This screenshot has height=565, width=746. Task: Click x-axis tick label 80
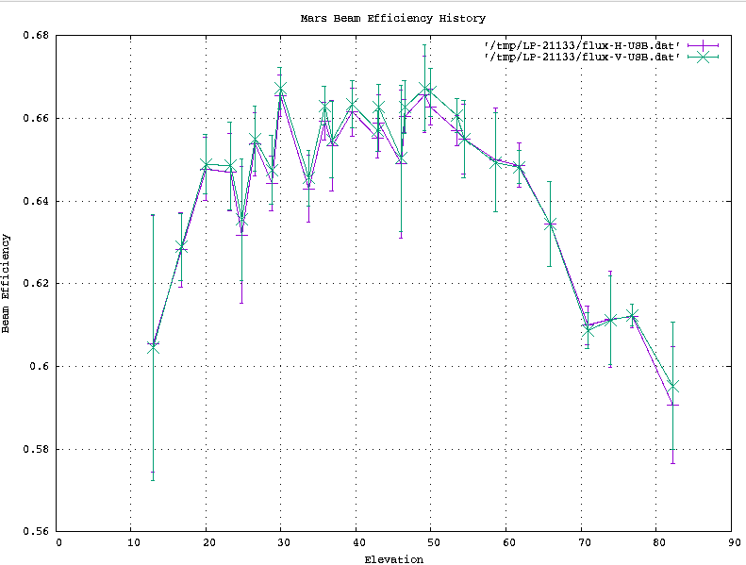[658, 543]
